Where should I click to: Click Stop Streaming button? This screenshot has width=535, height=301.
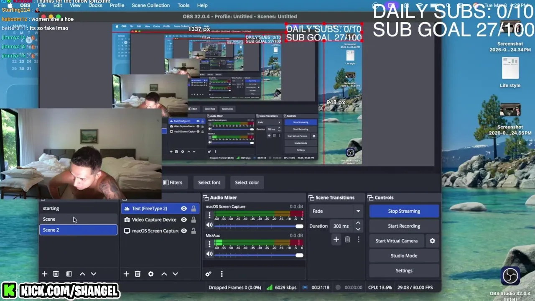pyautogui.click(x=404, y=211)
